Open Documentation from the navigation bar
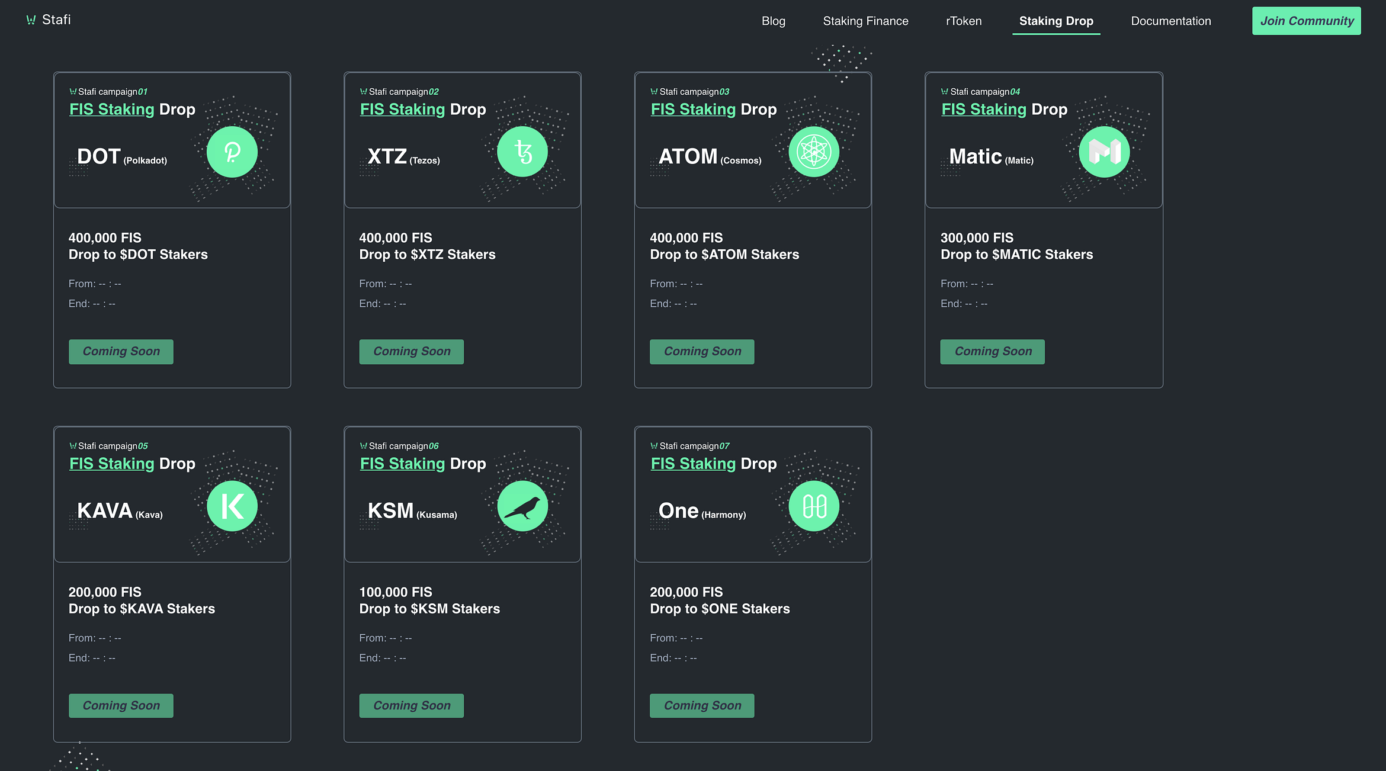Screen dimensions: 1386x771 [1170, 21]
